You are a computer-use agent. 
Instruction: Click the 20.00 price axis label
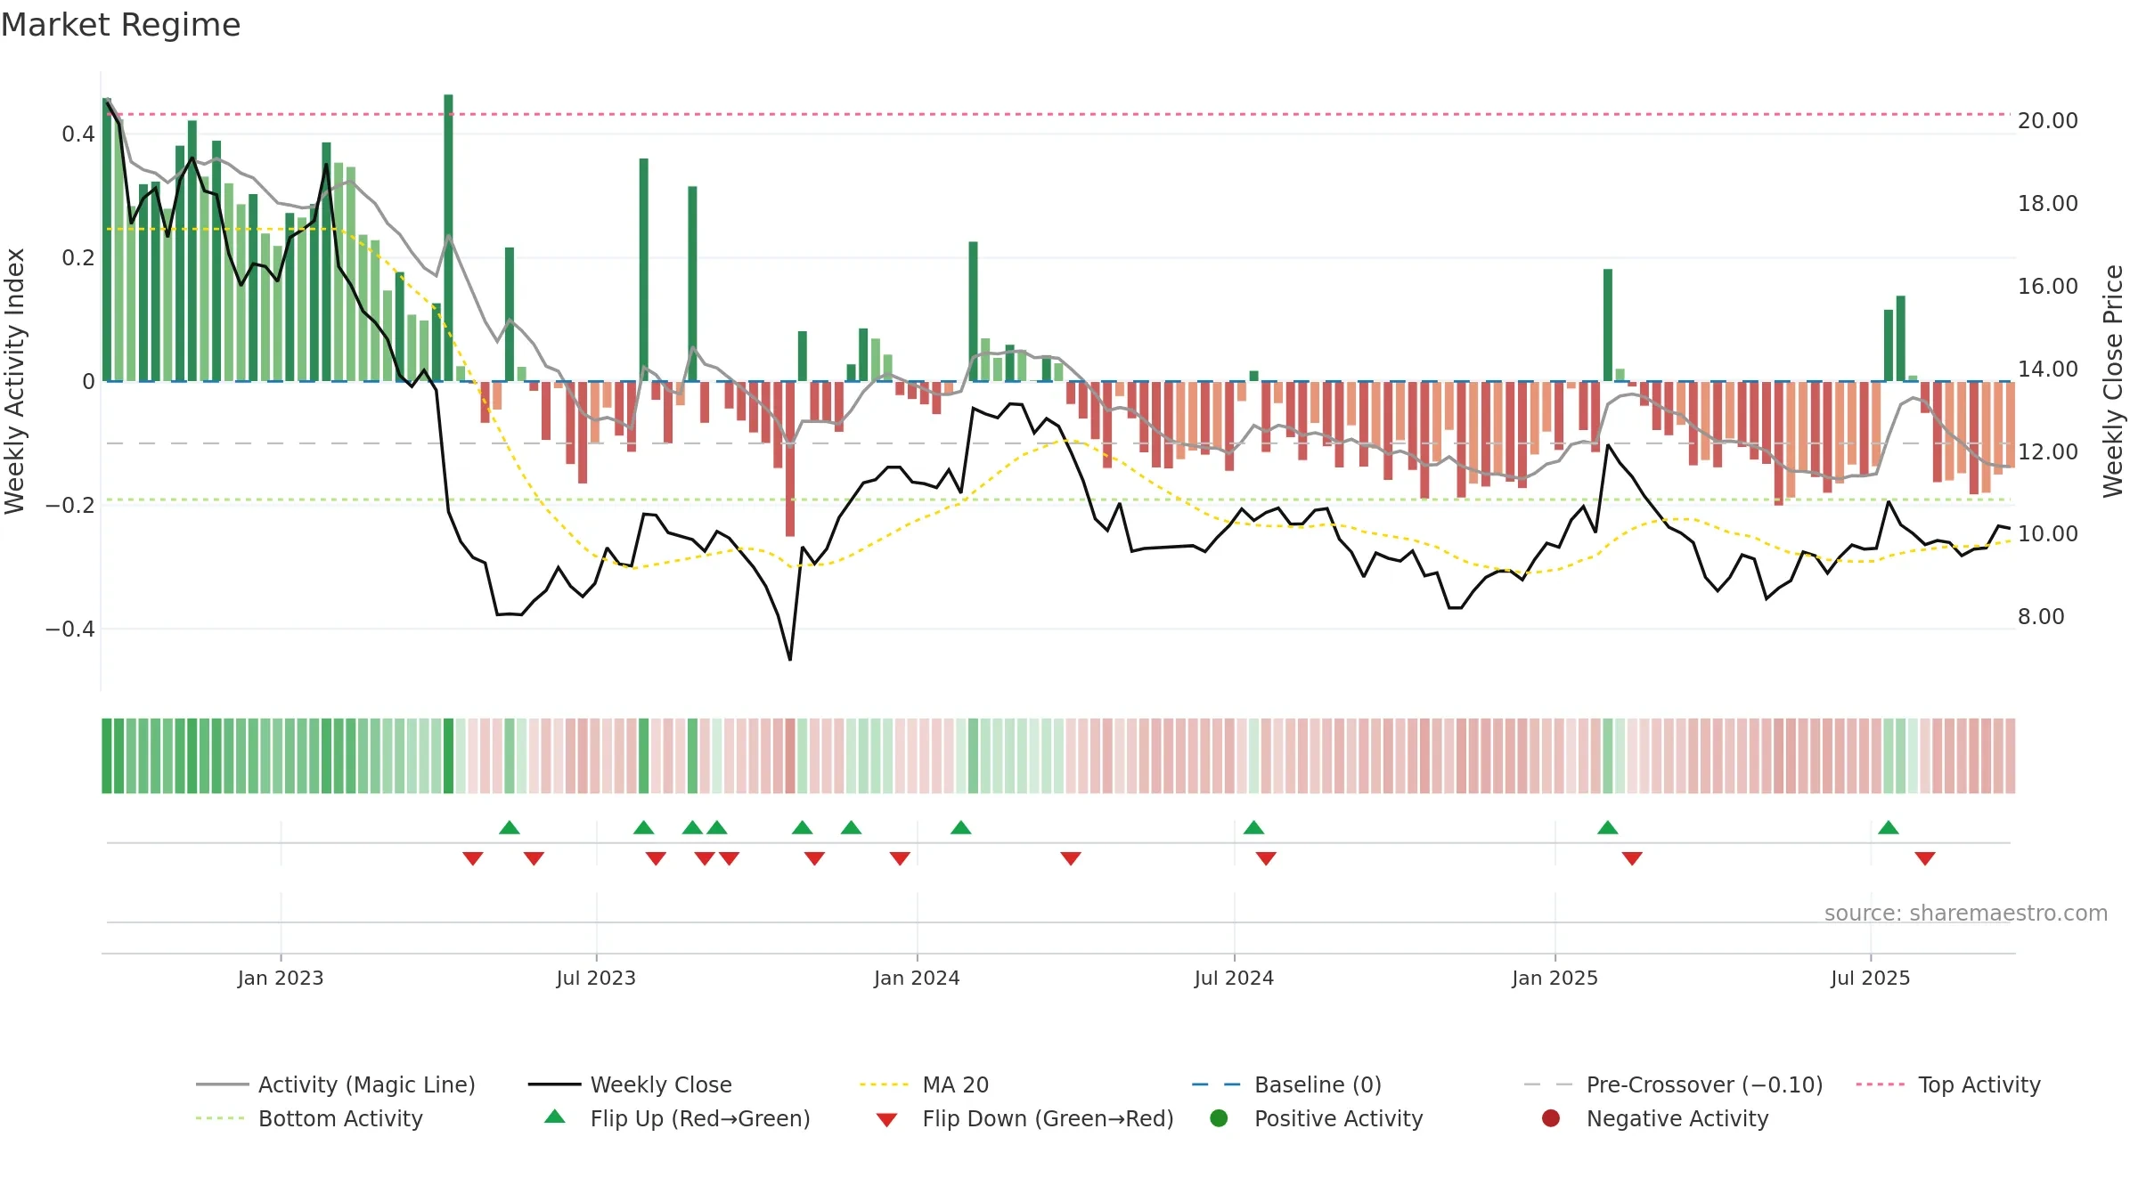[2048, 121]
